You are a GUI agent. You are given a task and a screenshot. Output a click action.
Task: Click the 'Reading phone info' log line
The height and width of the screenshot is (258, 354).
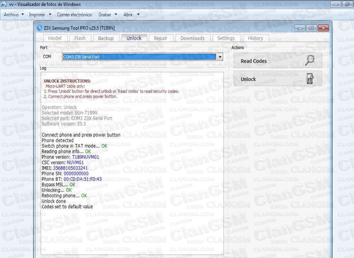pos(66,151)
